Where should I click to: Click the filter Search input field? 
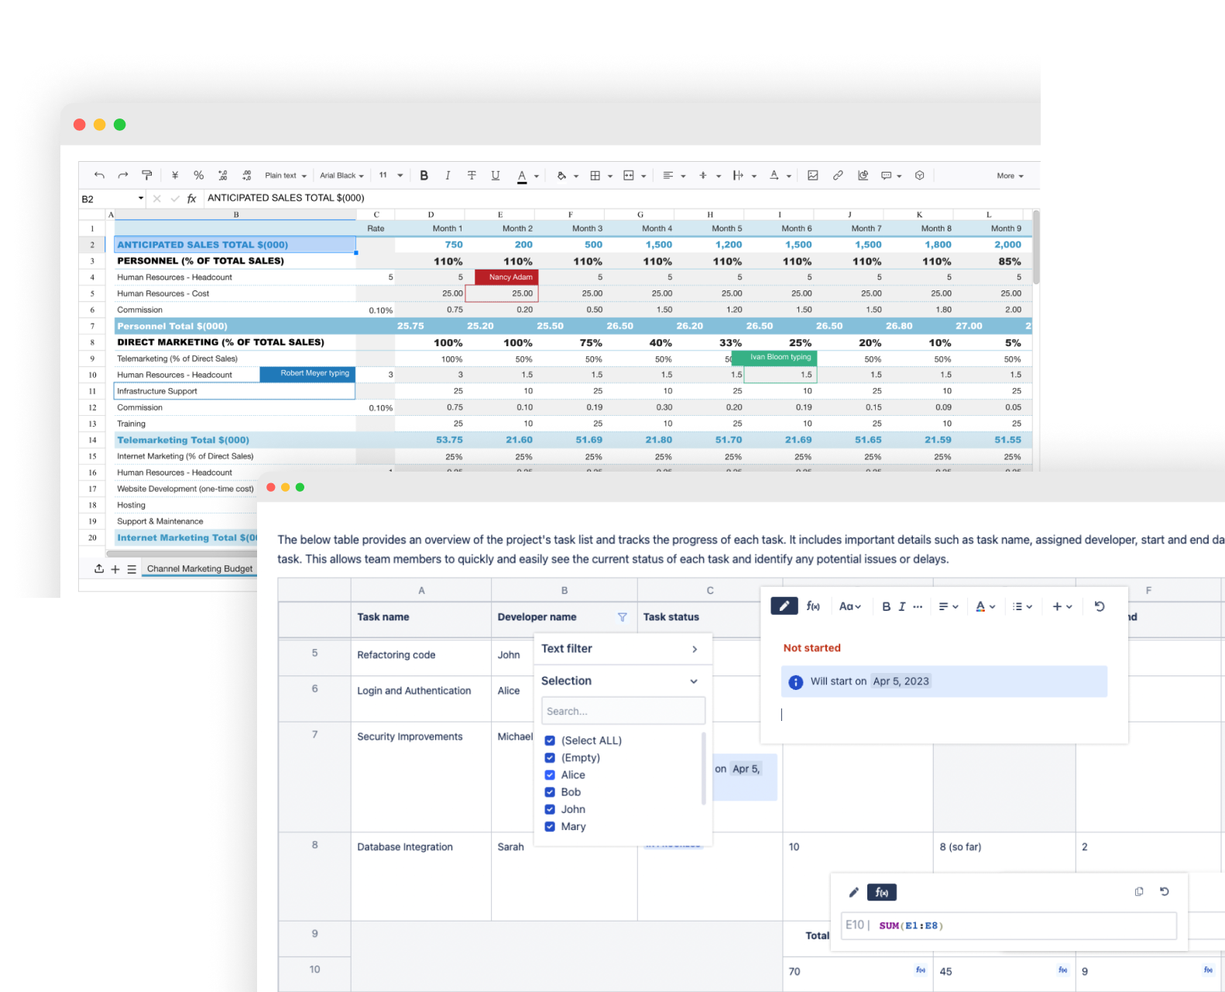coord(623,711)
